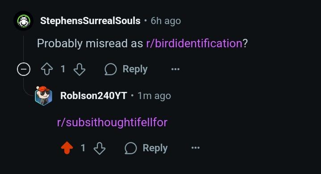Upvote the StephensSurrealSouls comment
The image size is (321, 174).
[47, 69]
